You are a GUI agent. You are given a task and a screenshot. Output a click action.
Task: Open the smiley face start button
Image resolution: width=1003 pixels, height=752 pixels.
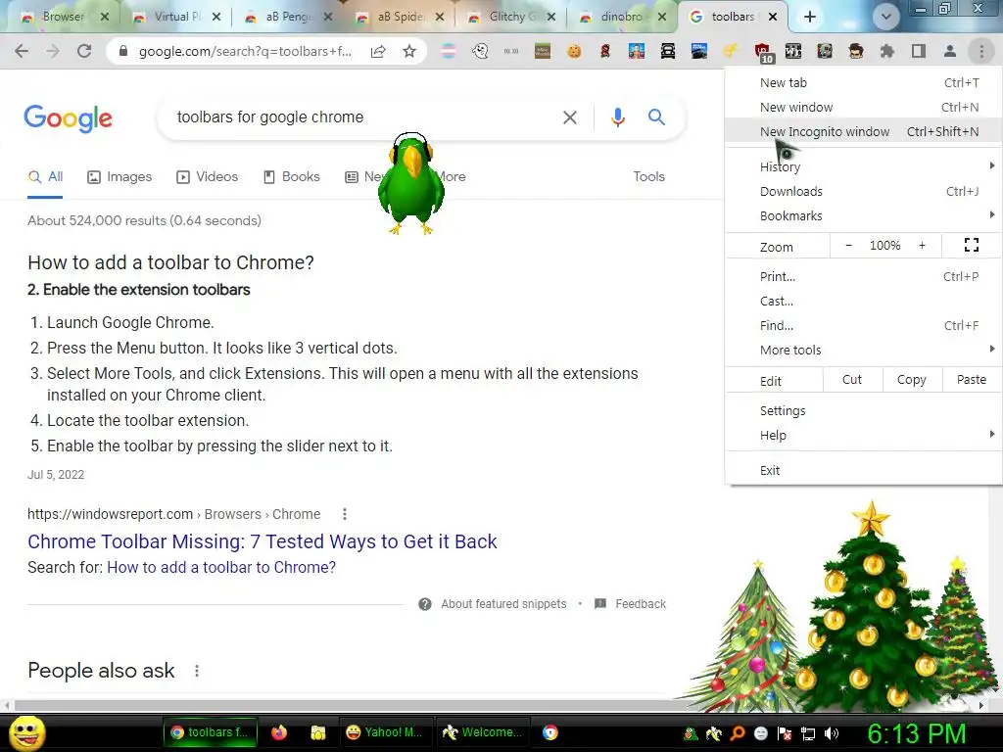coord(27,732)
